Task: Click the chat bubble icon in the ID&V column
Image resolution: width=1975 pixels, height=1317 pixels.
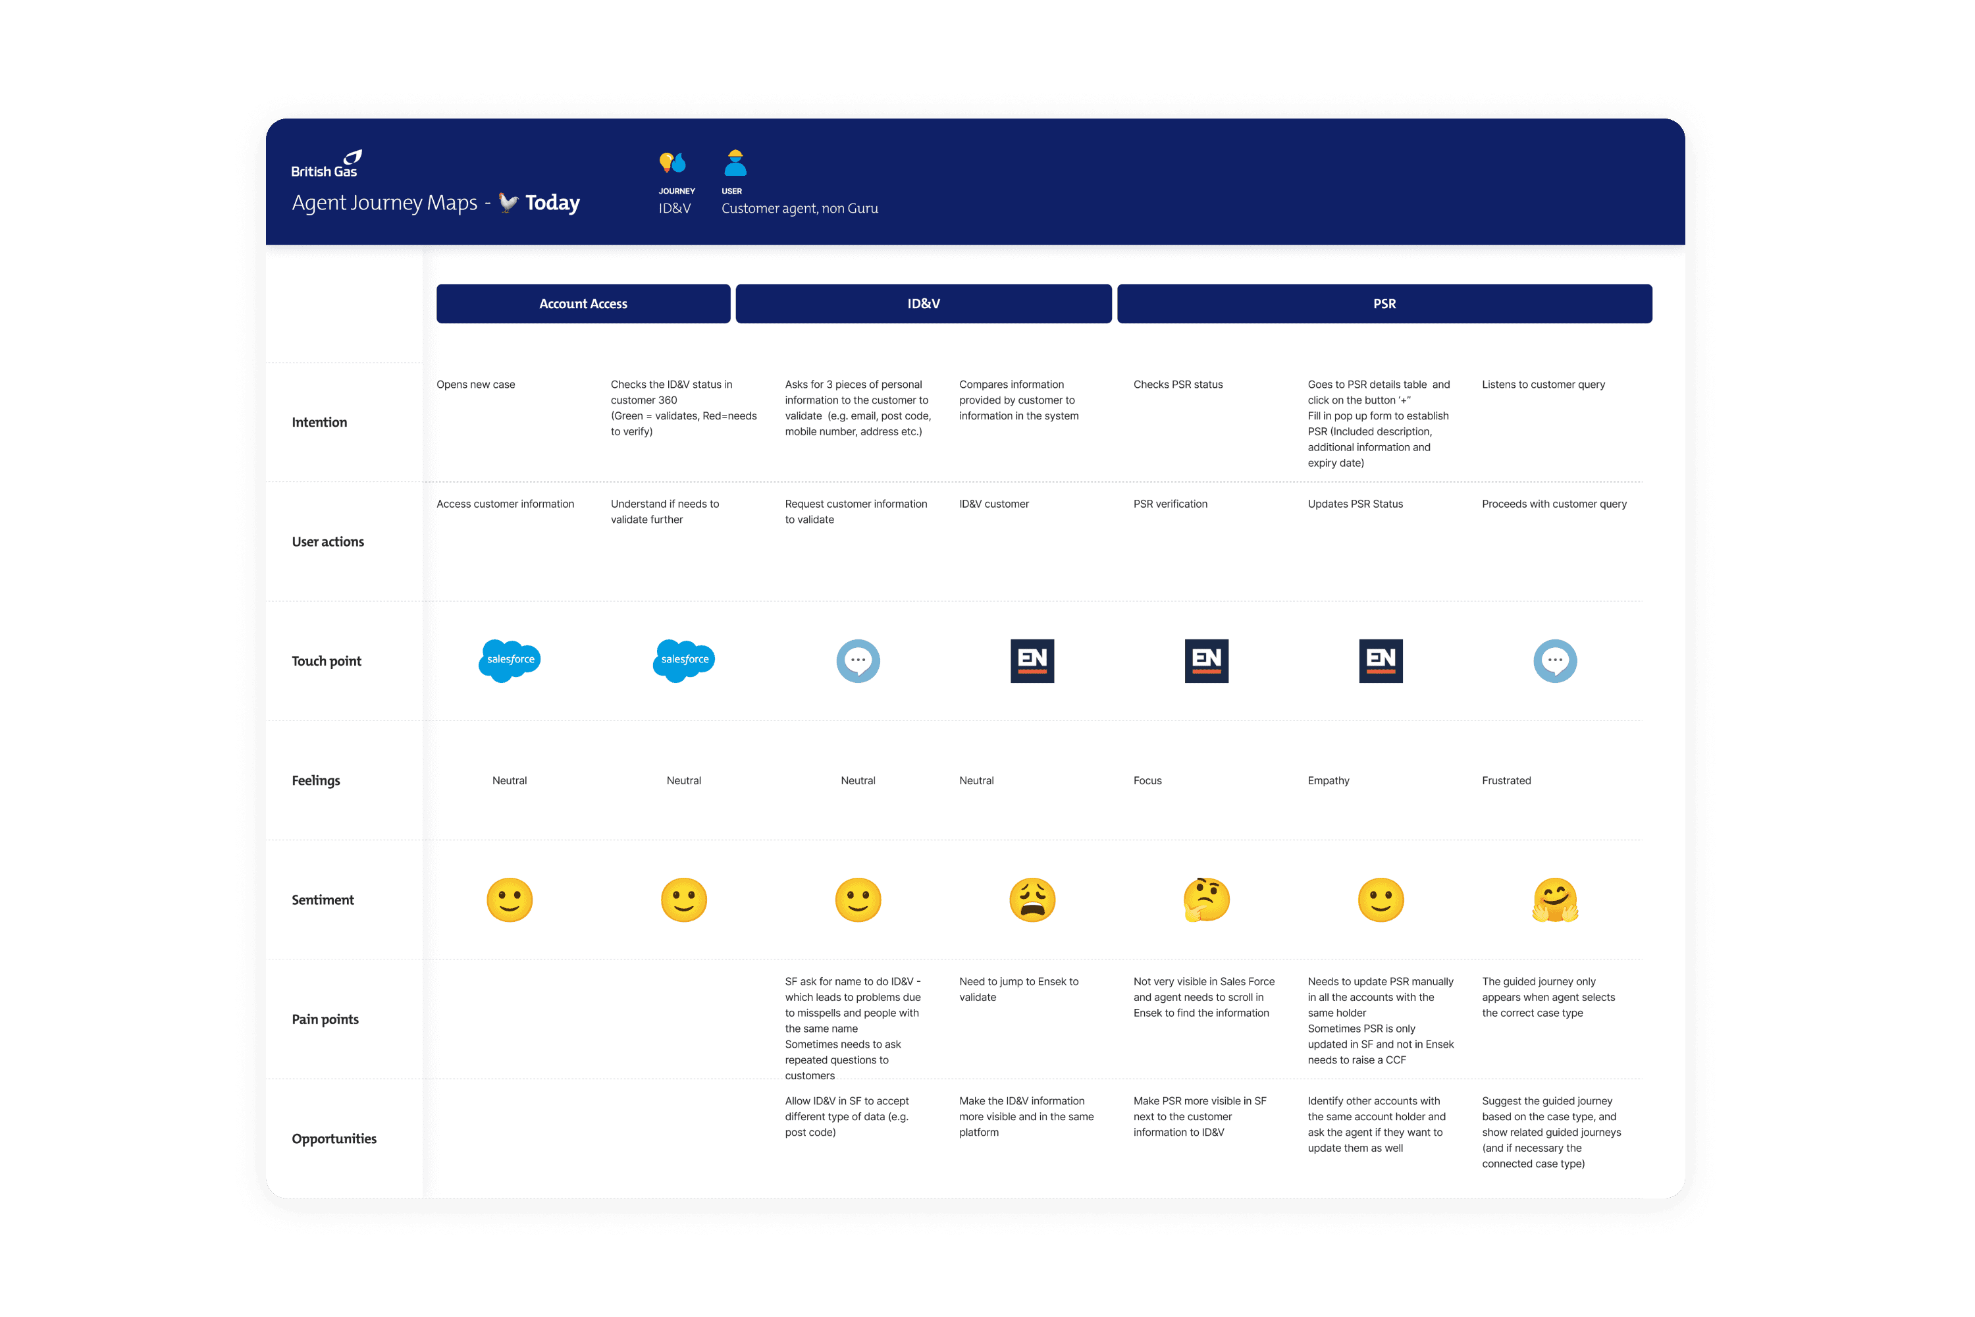Action: (x=857, y=661)
